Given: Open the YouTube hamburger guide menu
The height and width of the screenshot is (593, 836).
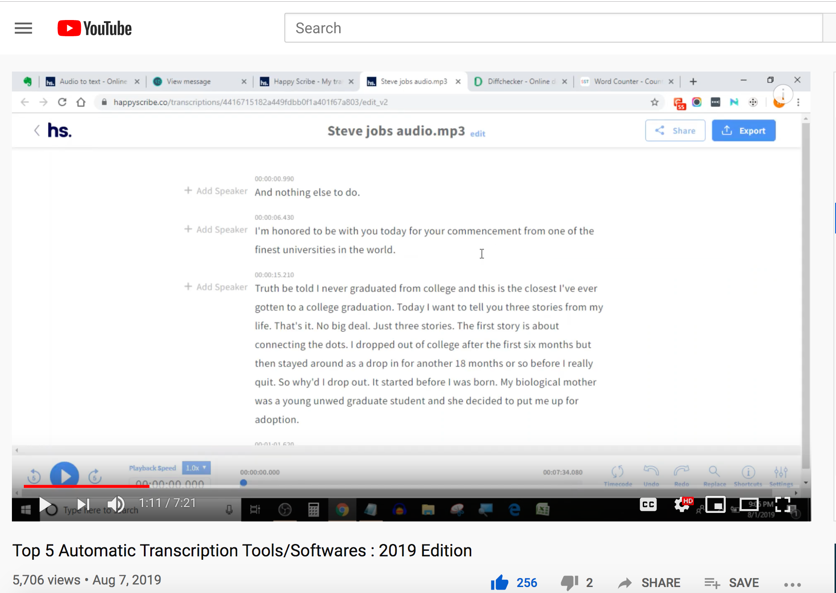Looking at the screenshot, I should coord(23,28).
